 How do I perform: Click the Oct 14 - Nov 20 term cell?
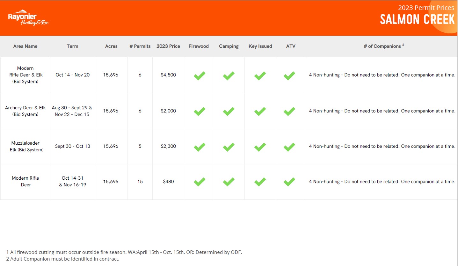click(73, 75)
